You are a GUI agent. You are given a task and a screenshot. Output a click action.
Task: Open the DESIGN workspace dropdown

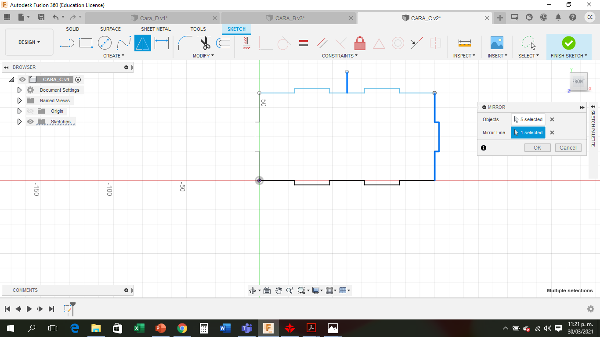click(29, 42)
